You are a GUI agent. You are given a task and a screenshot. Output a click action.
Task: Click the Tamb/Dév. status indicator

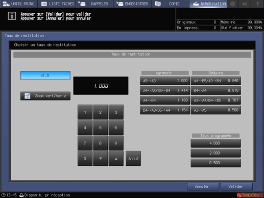pos(250,195)
